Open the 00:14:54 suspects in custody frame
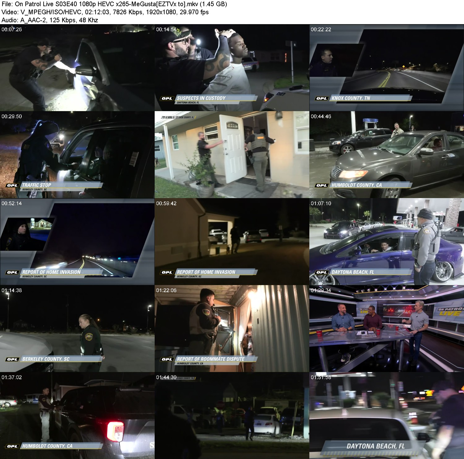464x459 pixels. pos(232,68)
